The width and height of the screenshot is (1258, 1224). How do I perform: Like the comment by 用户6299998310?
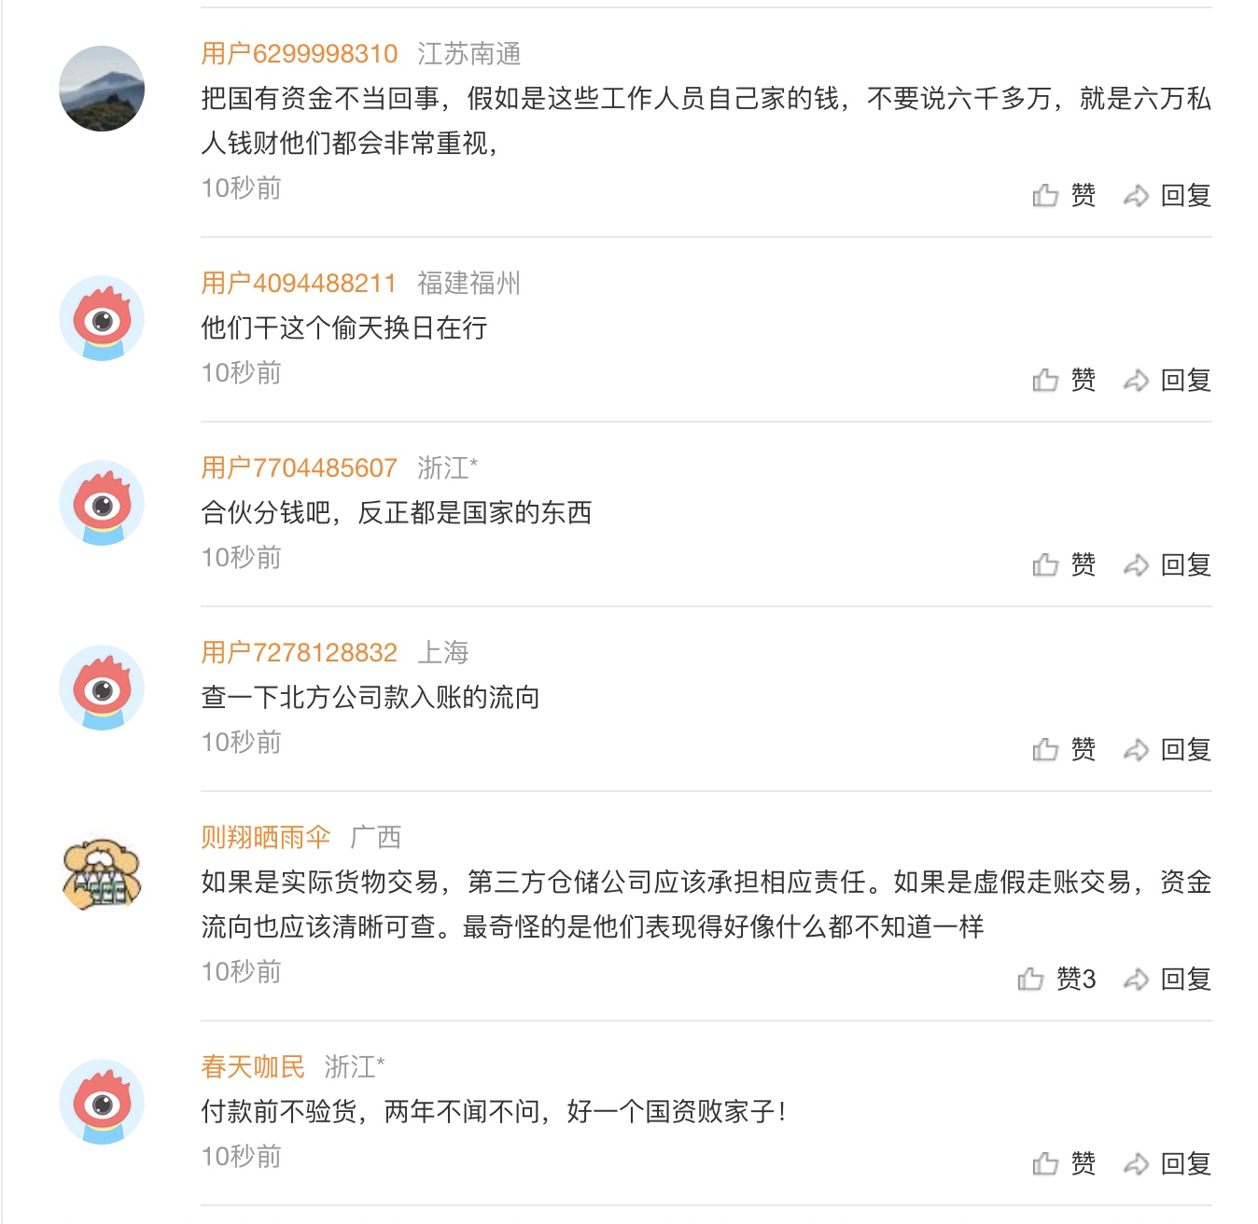1064,196
